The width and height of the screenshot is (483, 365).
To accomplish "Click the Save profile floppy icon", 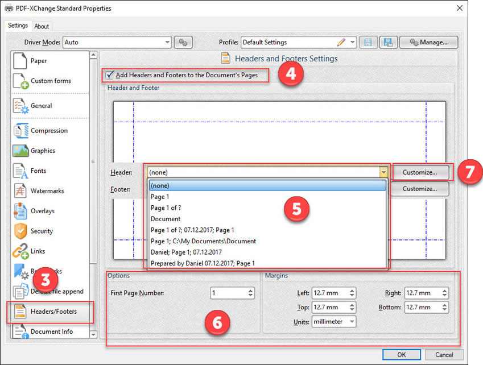I will [x=368, y=42].
